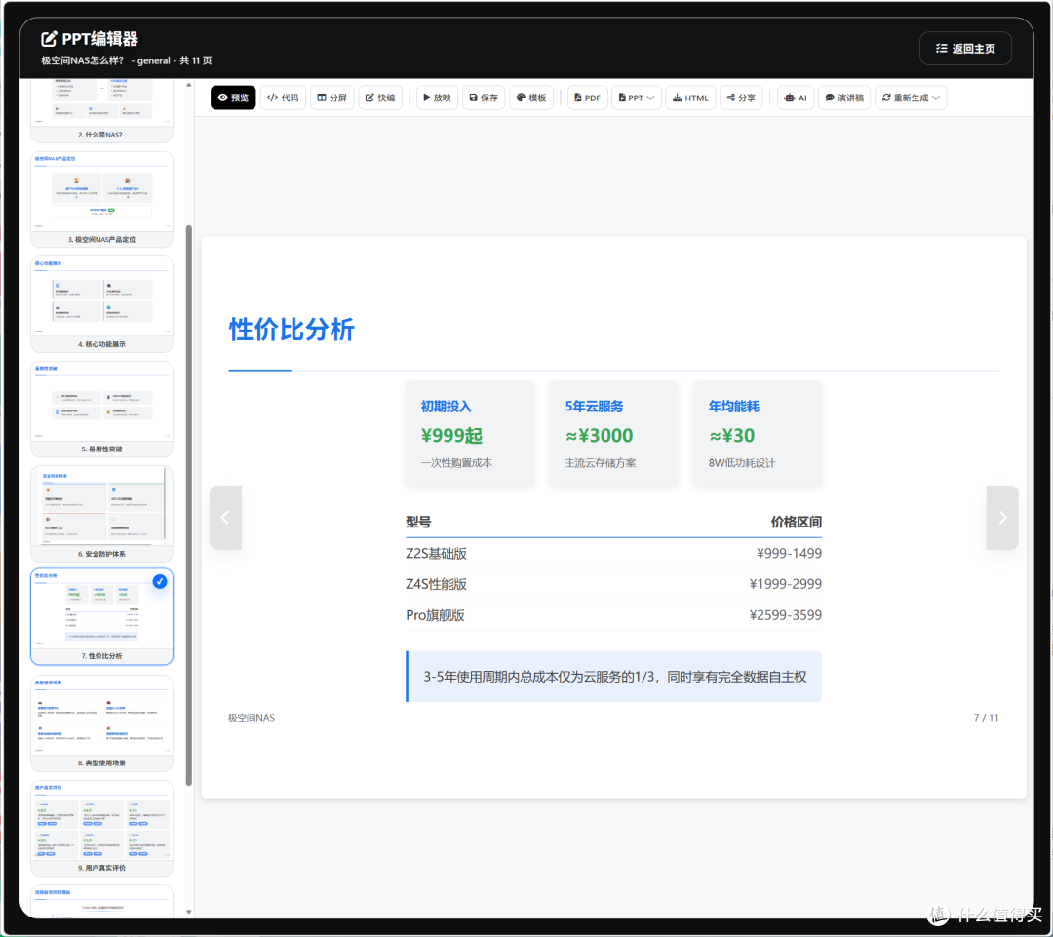Click the blue 3-5年使用周期 callout box
This screenshot has width=1053, height=937.
coord(614,677)
